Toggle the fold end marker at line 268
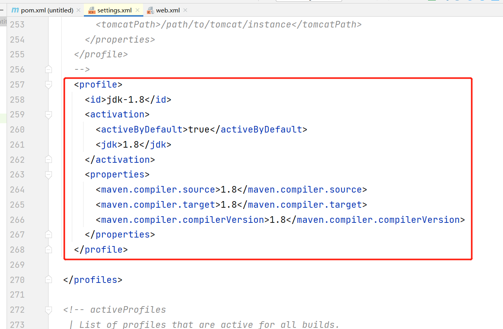Screen dimensions: 503x329 pos(49,249)
